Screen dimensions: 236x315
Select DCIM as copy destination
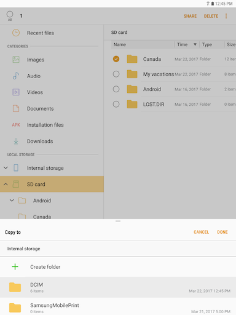(118, 287)
